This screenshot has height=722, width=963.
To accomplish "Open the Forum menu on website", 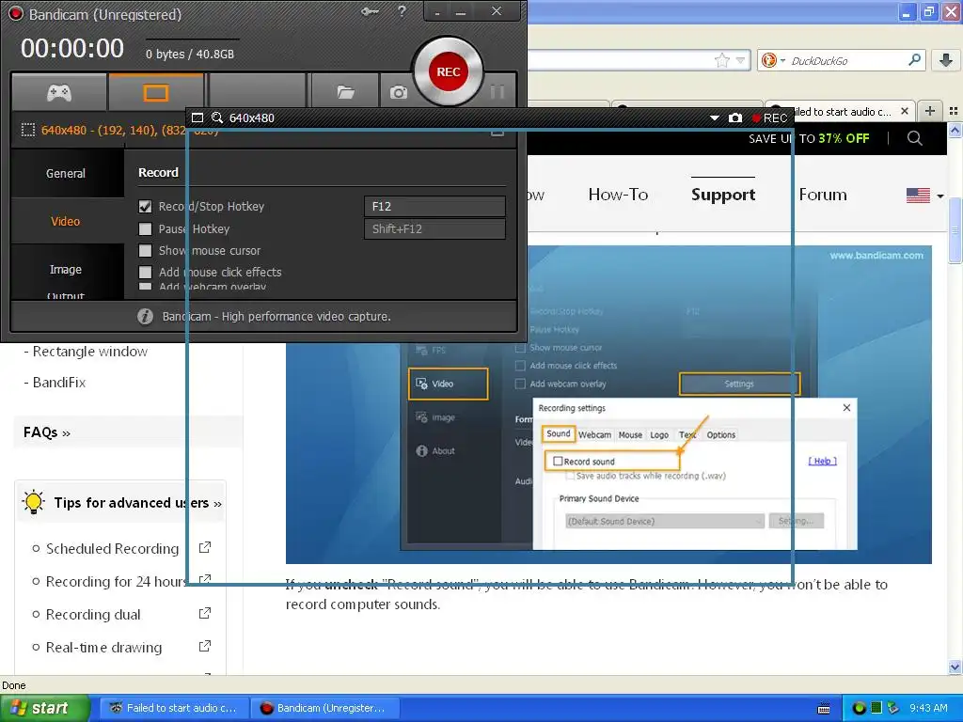I will click(x=822, y=195).
